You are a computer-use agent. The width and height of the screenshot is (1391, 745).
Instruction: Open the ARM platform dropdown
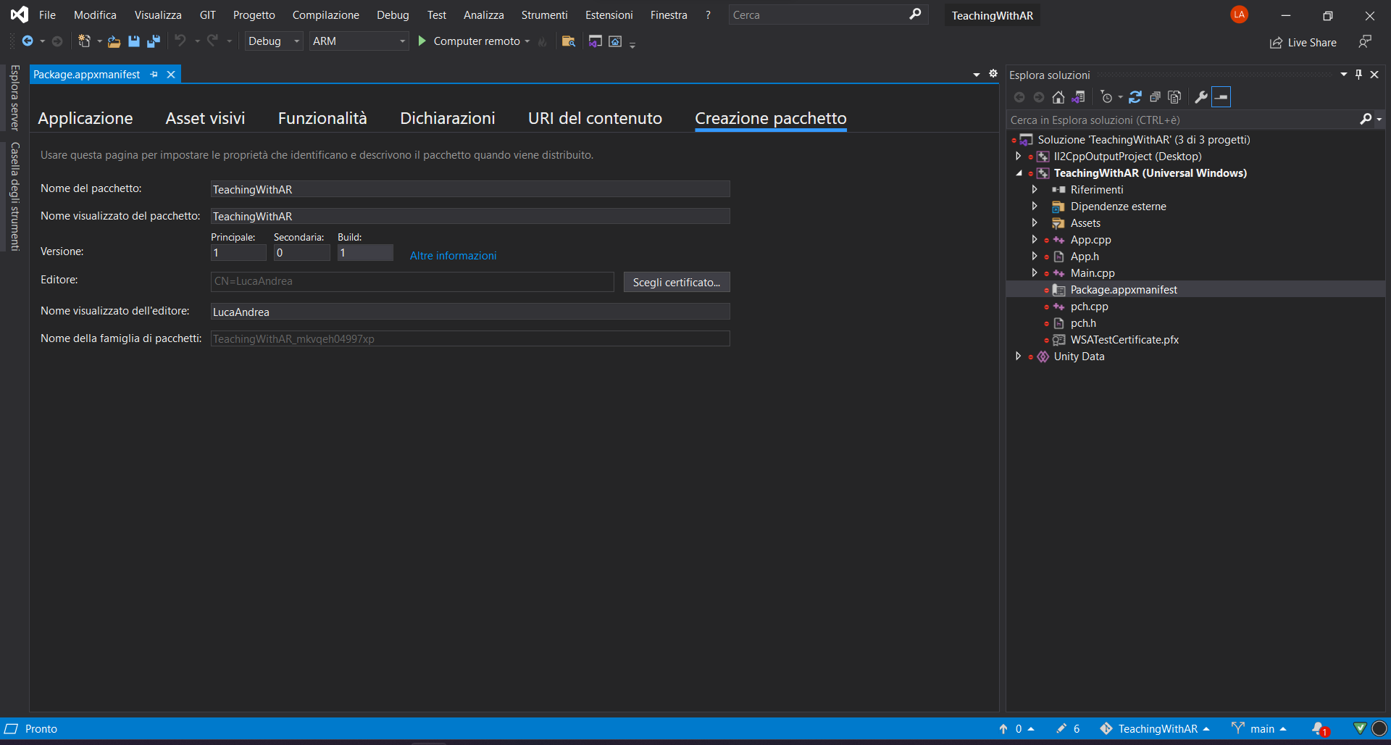click(x=359, y=41)
